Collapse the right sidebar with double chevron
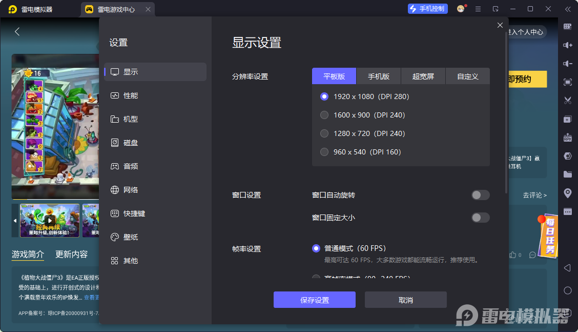Image resolution: width=578 pixels, height=332 pixels. tap(568, 9)
